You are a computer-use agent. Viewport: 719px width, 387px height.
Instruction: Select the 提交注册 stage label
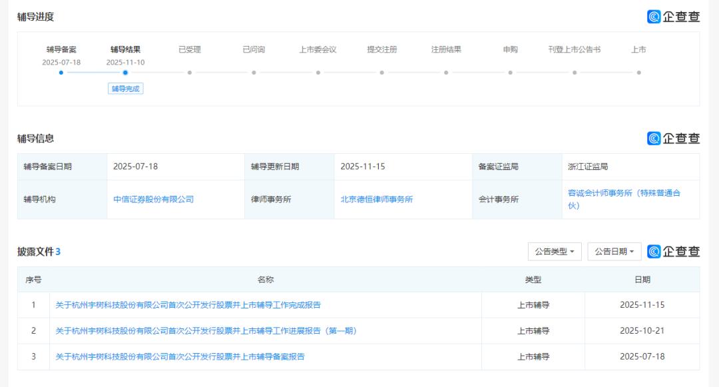tap(381, 49)
